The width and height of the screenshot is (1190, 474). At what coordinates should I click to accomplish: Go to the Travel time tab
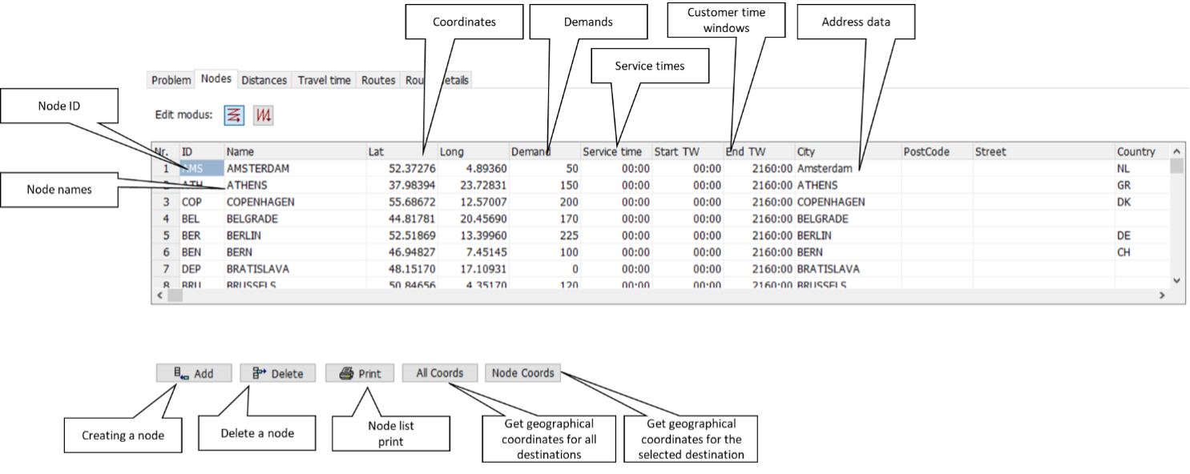point(324,80)
